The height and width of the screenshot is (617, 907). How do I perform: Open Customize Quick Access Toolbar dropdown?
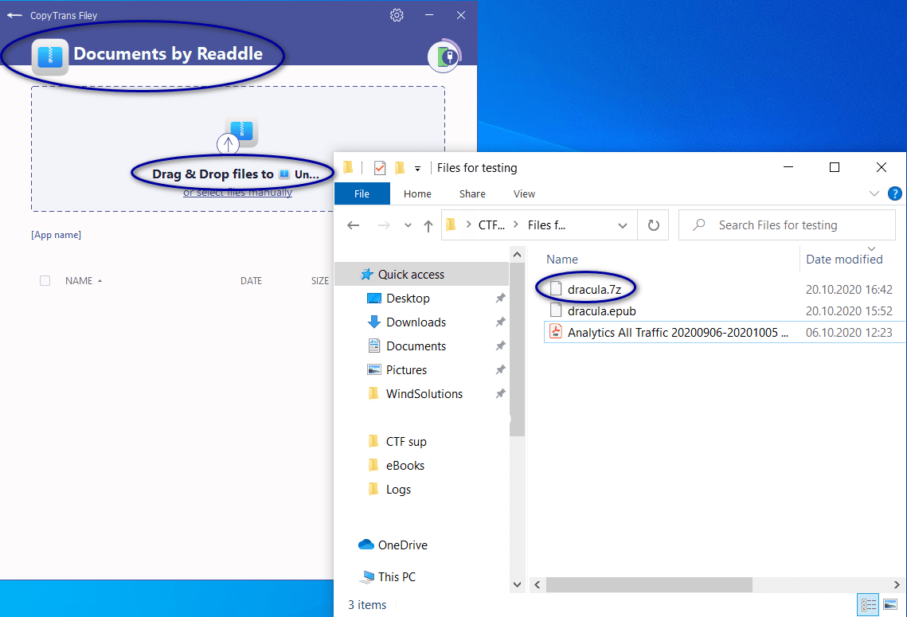[x=417, y=169]
